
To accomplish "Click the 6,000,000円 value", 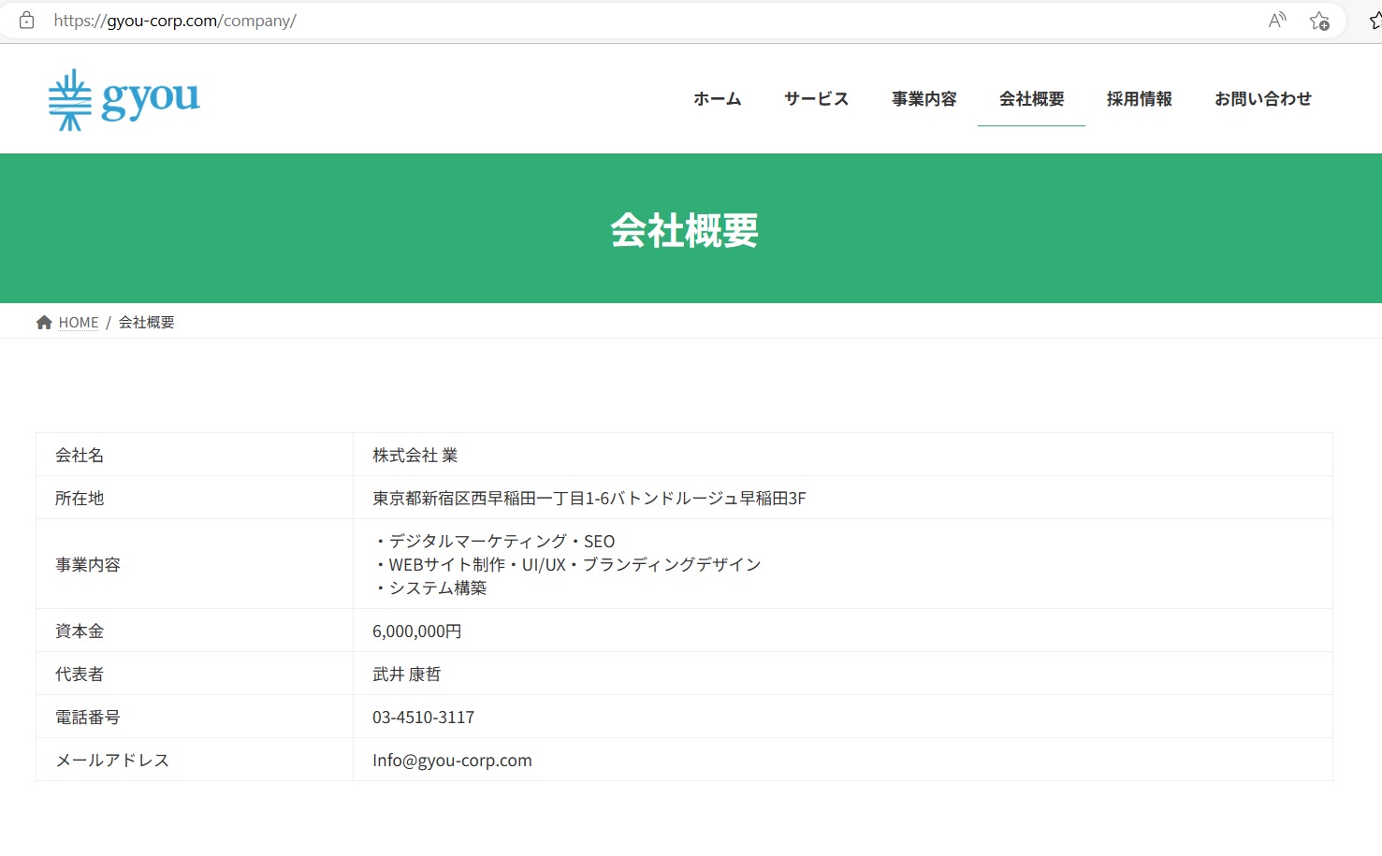I will click(x=417, y=631).
